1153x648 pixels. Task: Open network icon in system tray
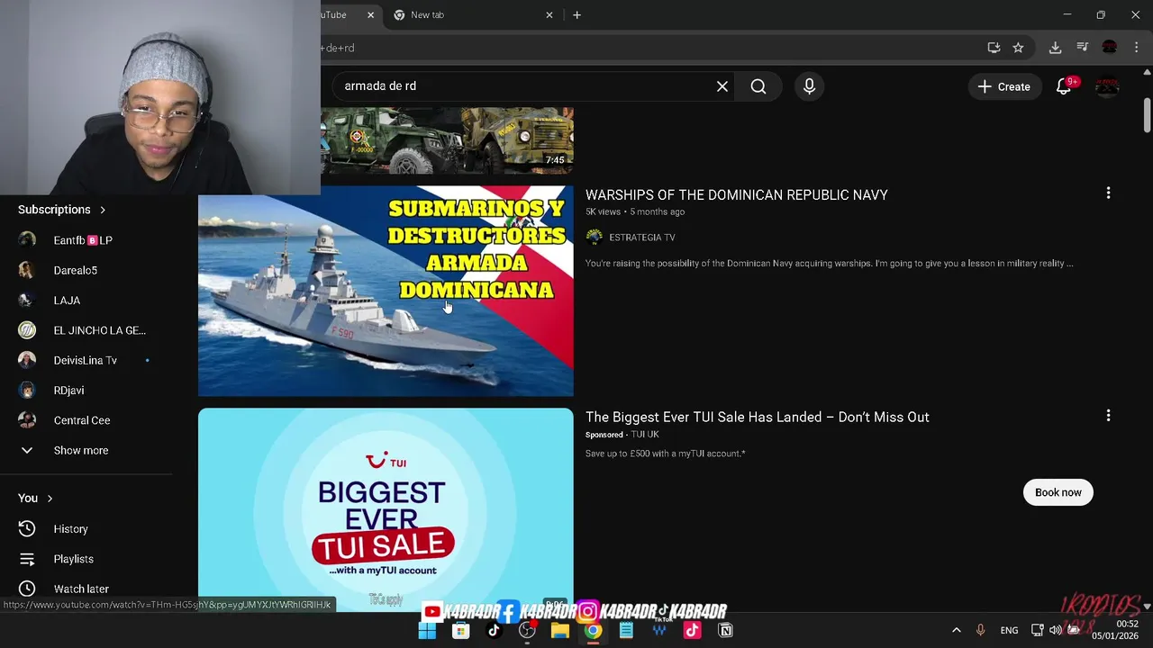tap(1038, 630)
